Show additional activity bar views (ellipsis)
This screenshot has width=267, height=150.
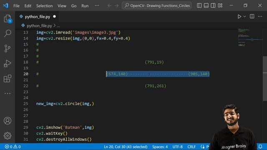8,93
